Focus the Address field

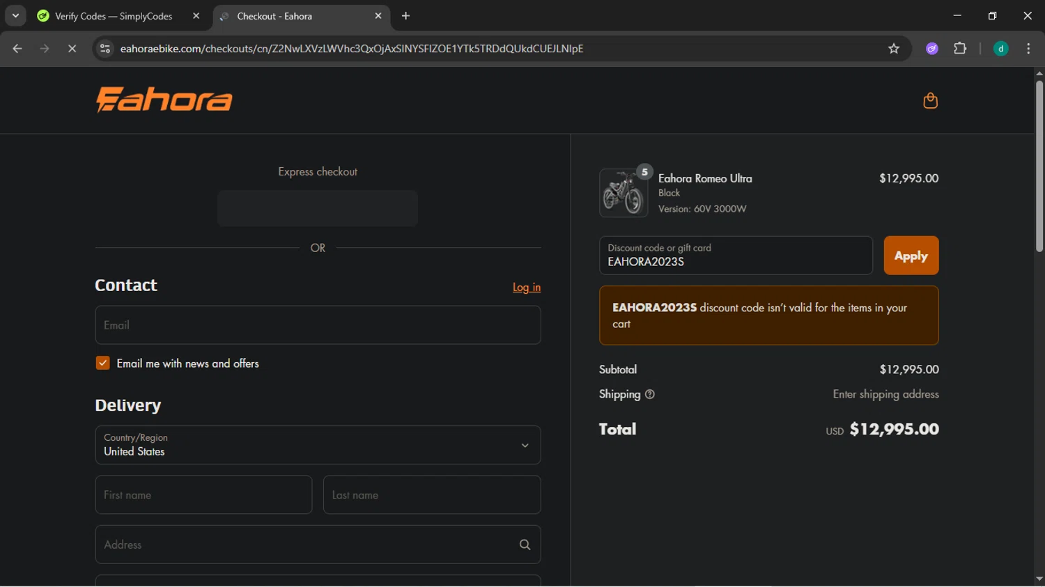(318, 545)
